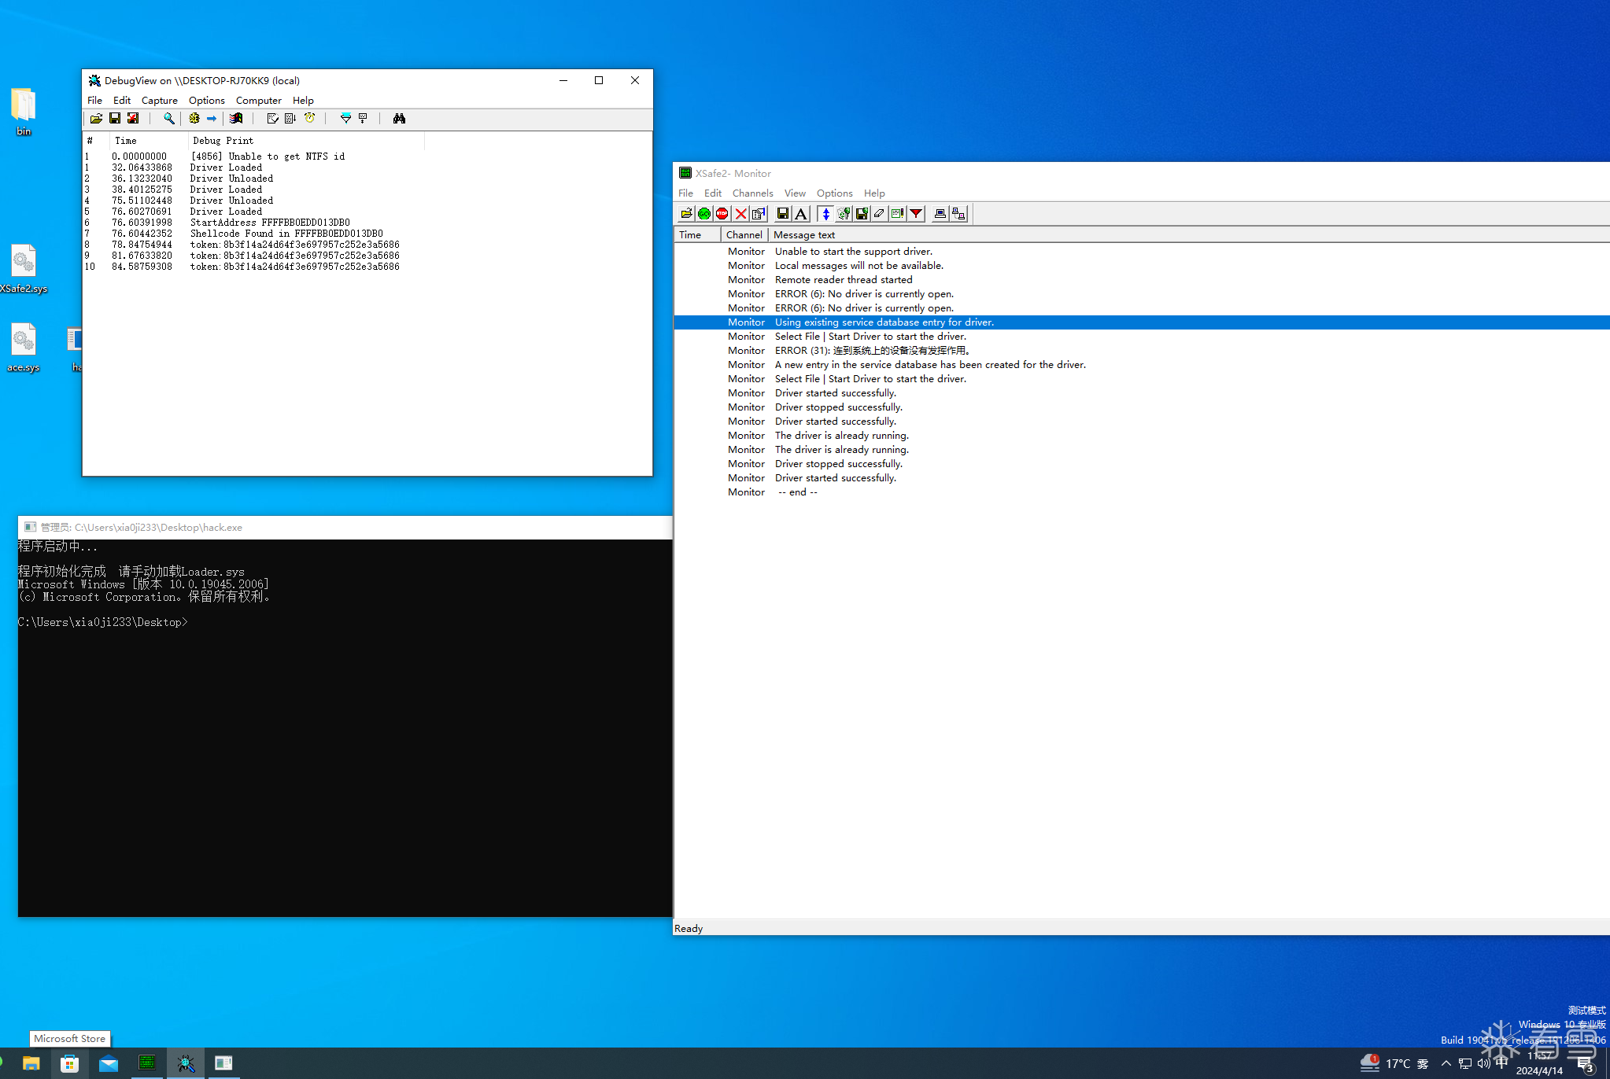Click the Message text column header
The image size is (1610, 1079).
(803, 235)
